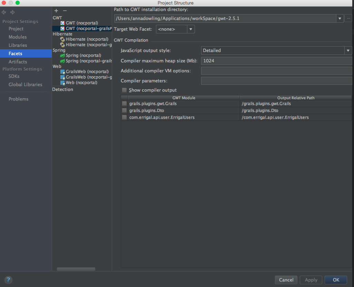This screenshot has width=354, height=287.
Task: Click the Compiler parameters input field
Action: (x=276, y=81)
